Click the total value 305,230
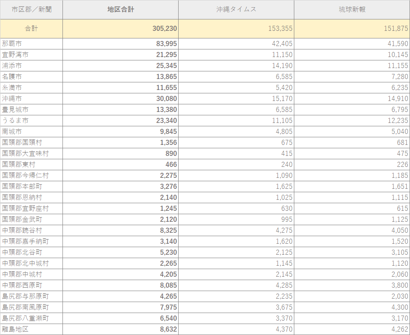The image size is (410, 335). click(165, 28)
